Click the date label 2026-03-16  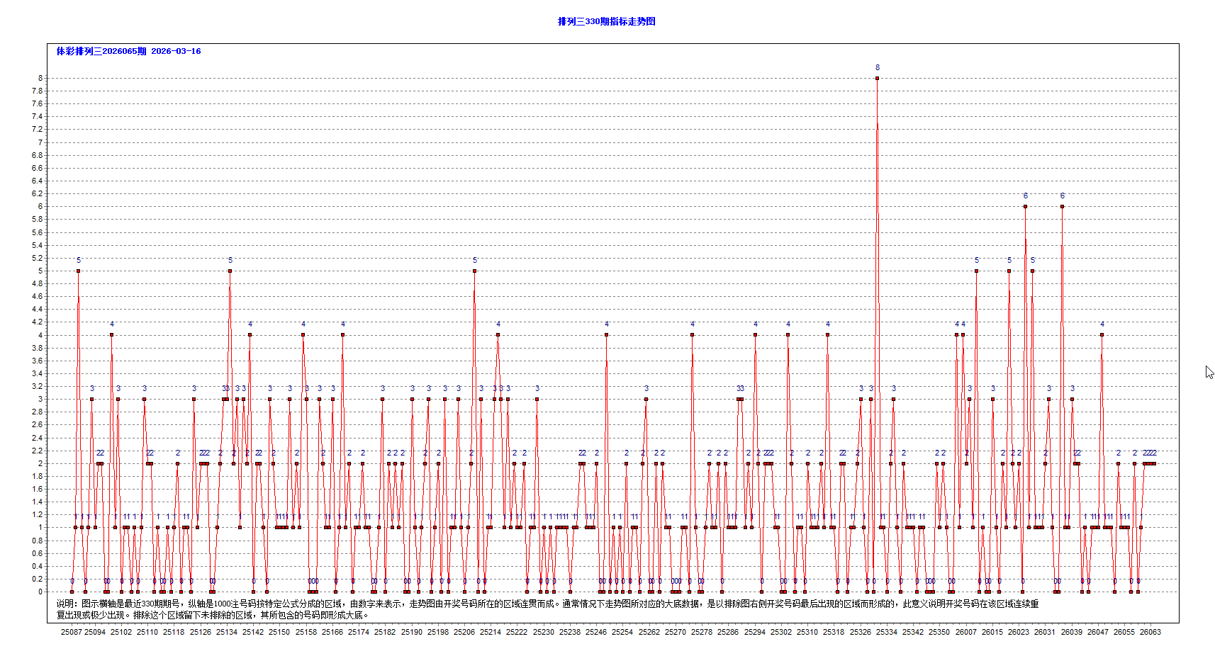pos(176,51)
